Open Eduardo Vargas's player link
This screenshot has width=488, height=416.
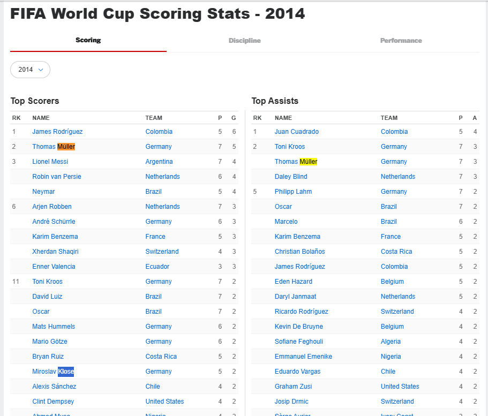pos(297,371)
